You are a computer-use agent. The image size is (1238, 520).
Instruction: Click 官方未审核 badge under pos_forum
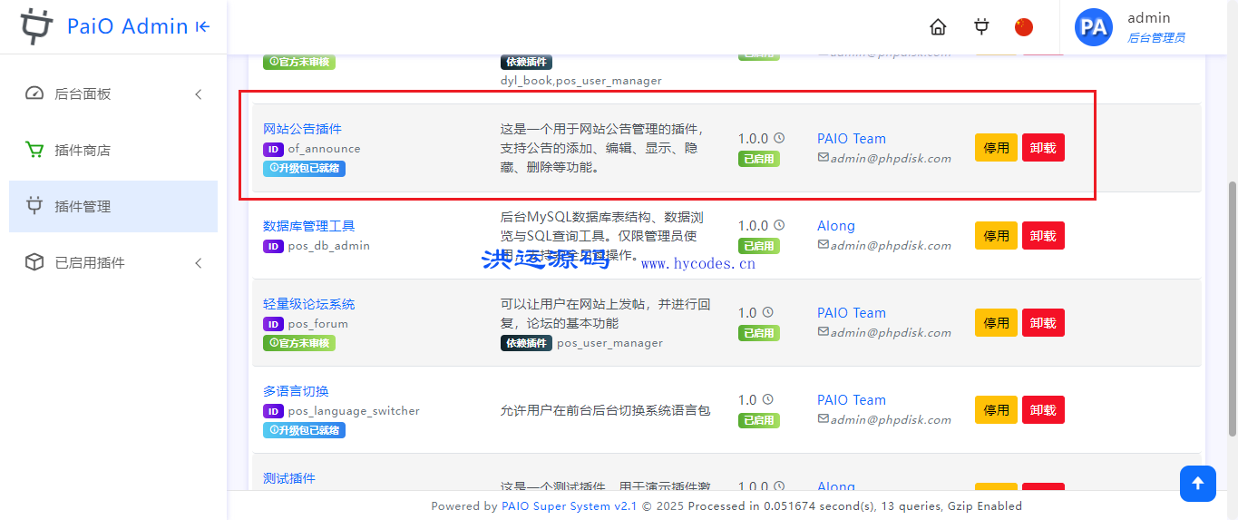tap(298, 343)
